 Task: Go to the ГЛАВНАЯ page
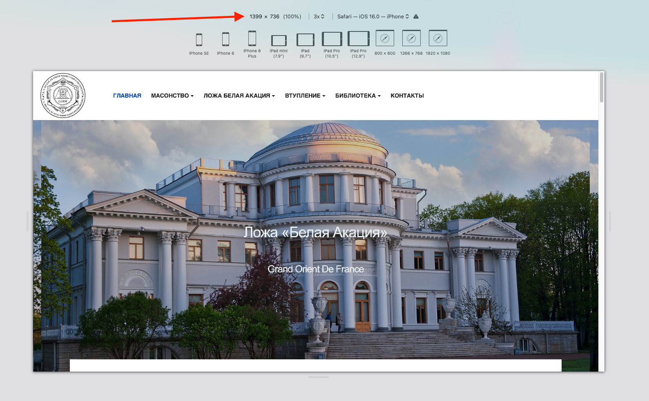pos(127,96)
